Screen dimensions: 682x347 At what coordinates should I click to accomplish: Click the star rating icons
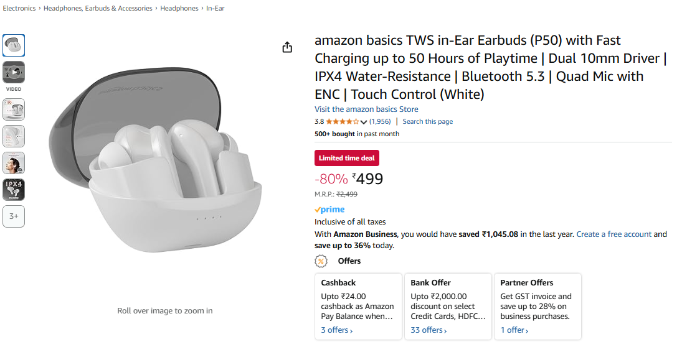click(x=342, y=122)
